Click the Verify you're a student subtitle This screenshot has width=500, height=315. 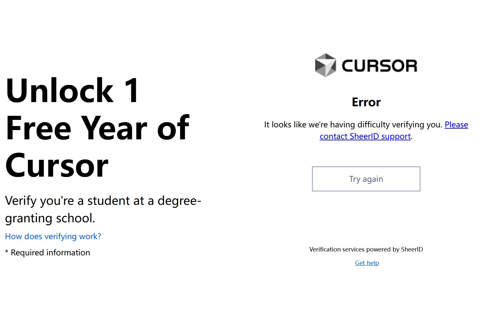pyautogui.click(x=103, y=201)
